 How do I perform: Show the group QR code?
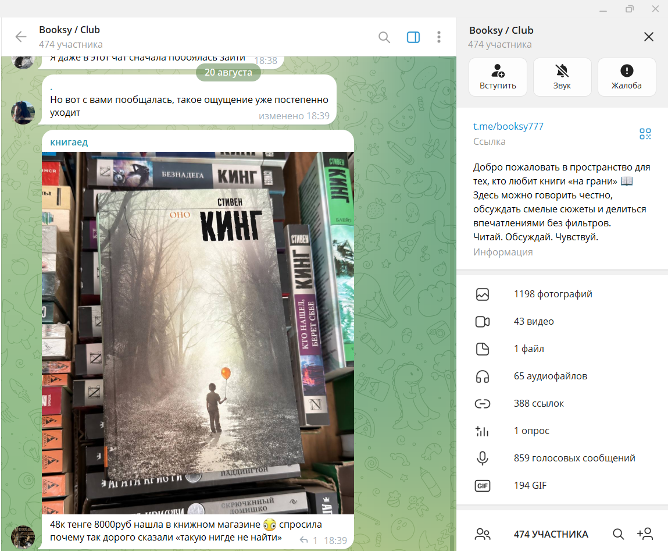pyautogui.click(x=645, y=134)
